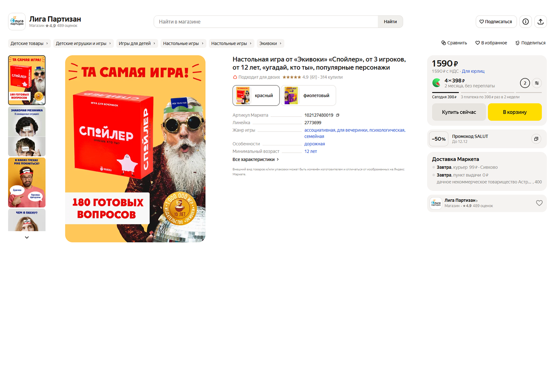This screenshot has width=554, height=387.
Task: Open the Экивоки breadcrumb
Action: (x=270, y=43)
